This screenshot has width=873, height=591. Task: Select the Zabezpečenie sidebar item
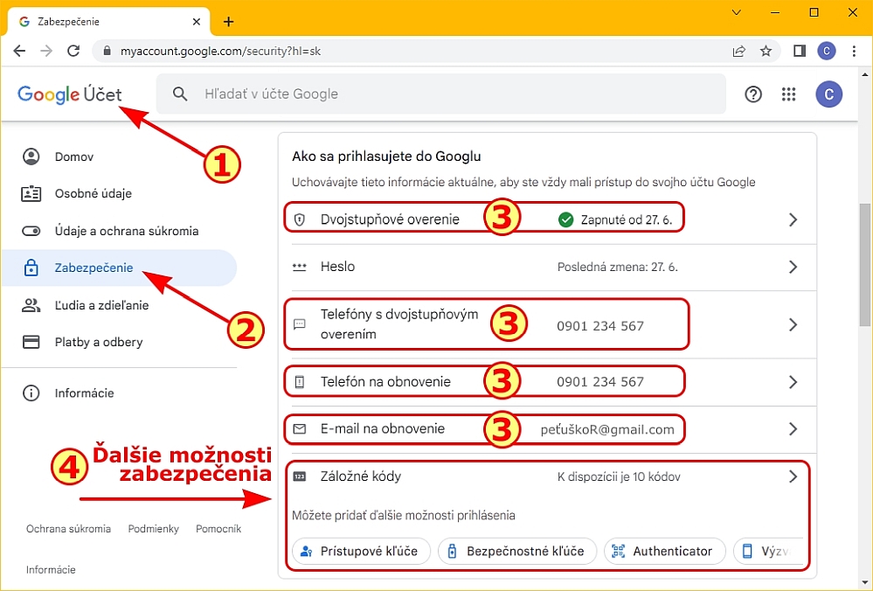coord(120,268)
